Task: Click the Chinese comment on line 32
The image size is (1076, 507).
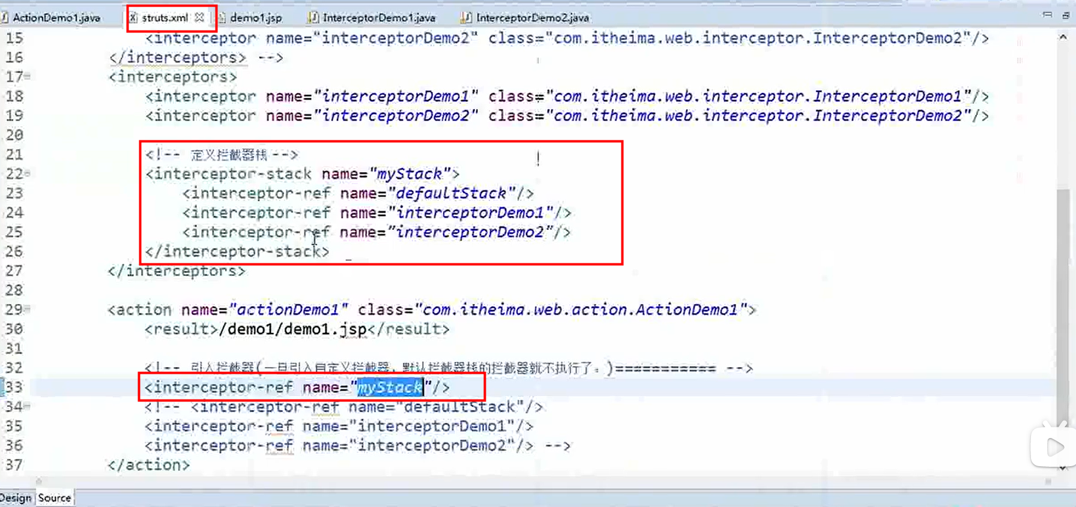Action: (449, 368)
